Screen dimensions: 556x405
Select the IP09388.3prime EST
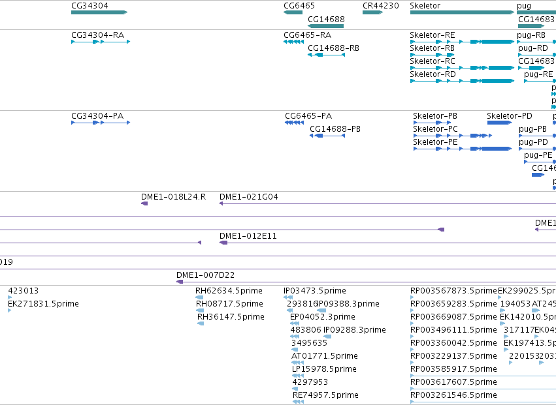(321, 311)
